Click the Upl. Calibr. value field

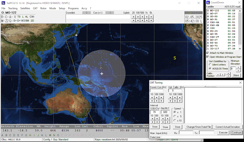pyautogui.click(x=175, y=91)
